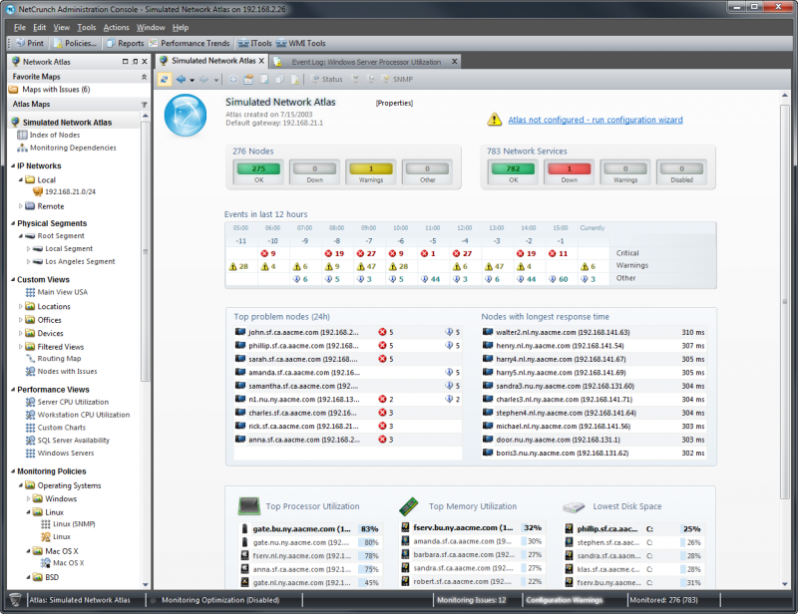
Task: Open the Back arrow history dropdown
Action: 192,80
